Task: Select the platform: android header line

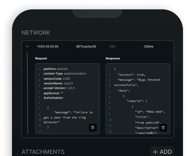Action: coord(55,69)
